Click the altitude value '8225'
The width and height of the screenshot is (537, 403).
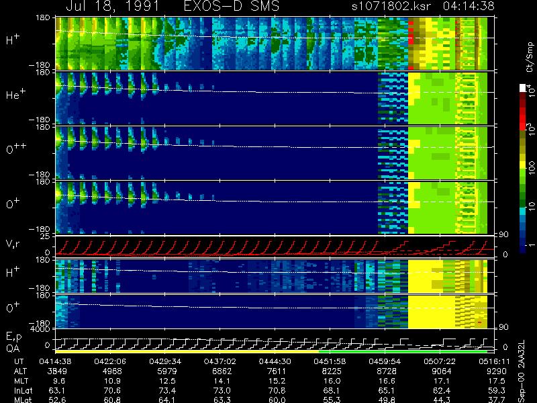coord(332,371)
